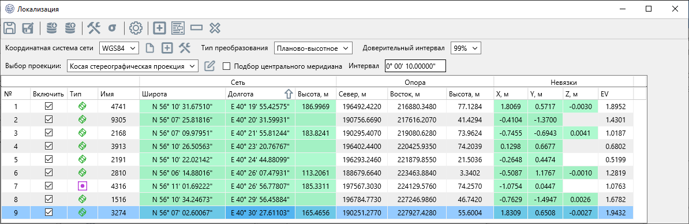The height and width of the screenshot is (224, 689).
Task: Toggle the Подбор центрального меридиана checkbox
Action: point(227,66)
